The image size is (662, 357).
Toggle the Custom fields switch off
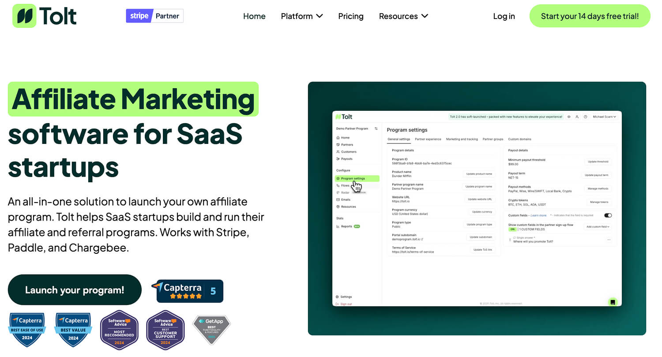[x=608, y=215]
